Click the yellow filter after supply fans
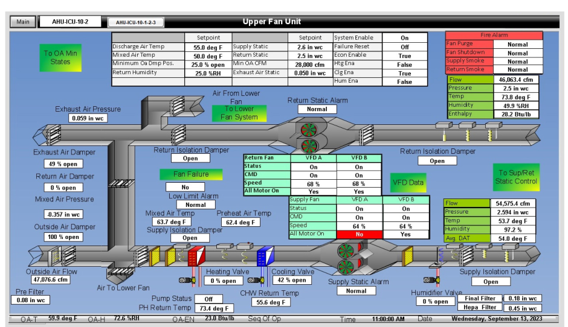Viewport: 568px width, 327px height. pos(408,256)
